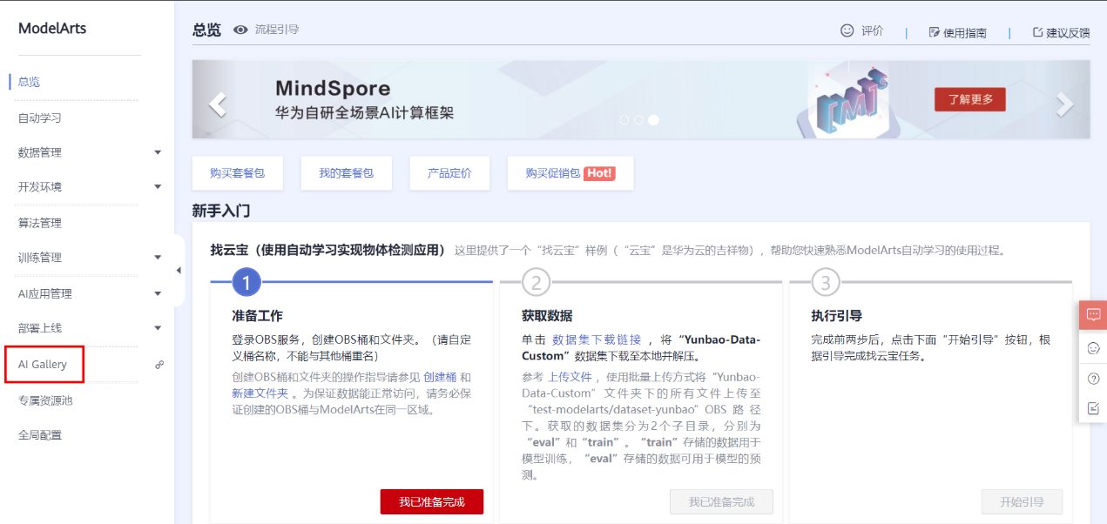Viewport: 1107px width, 524px height.
Task: Expand the AI应用管理 menu arrow
Action: tap(158, 293)
